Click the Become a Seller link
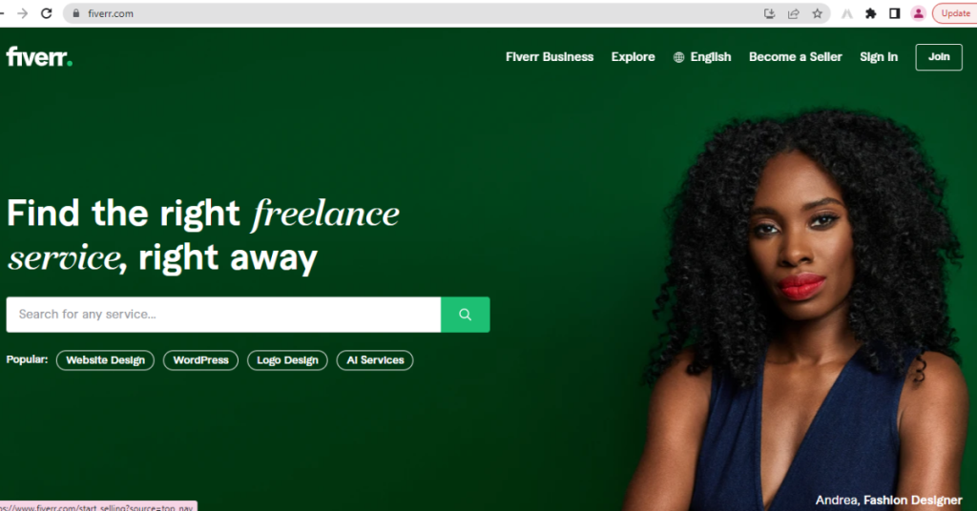 [x=795, y=56]
